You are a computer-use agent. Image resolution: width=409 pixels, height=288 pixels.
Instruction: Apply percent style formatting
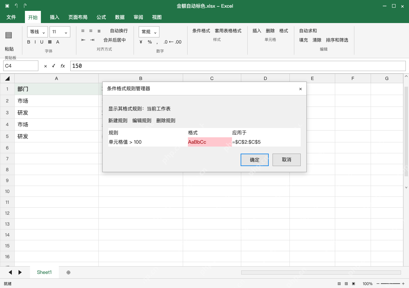150,42
